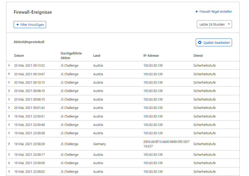This screenshot has width=249, height=176.
Task: Click the Dienst column header
Action: point(198,56)
